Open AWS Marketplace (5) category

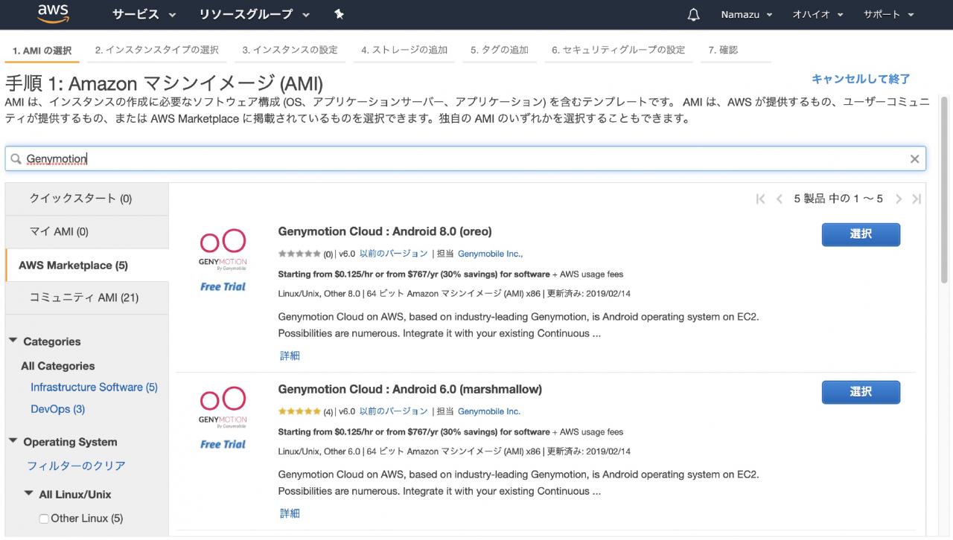[87, 265]
